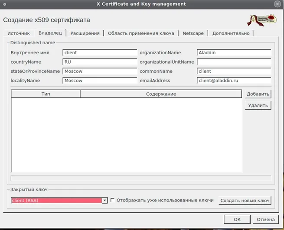Focus the emailAddress field
This screenshot has width=284, height=230.
click(x=234, y=81)
